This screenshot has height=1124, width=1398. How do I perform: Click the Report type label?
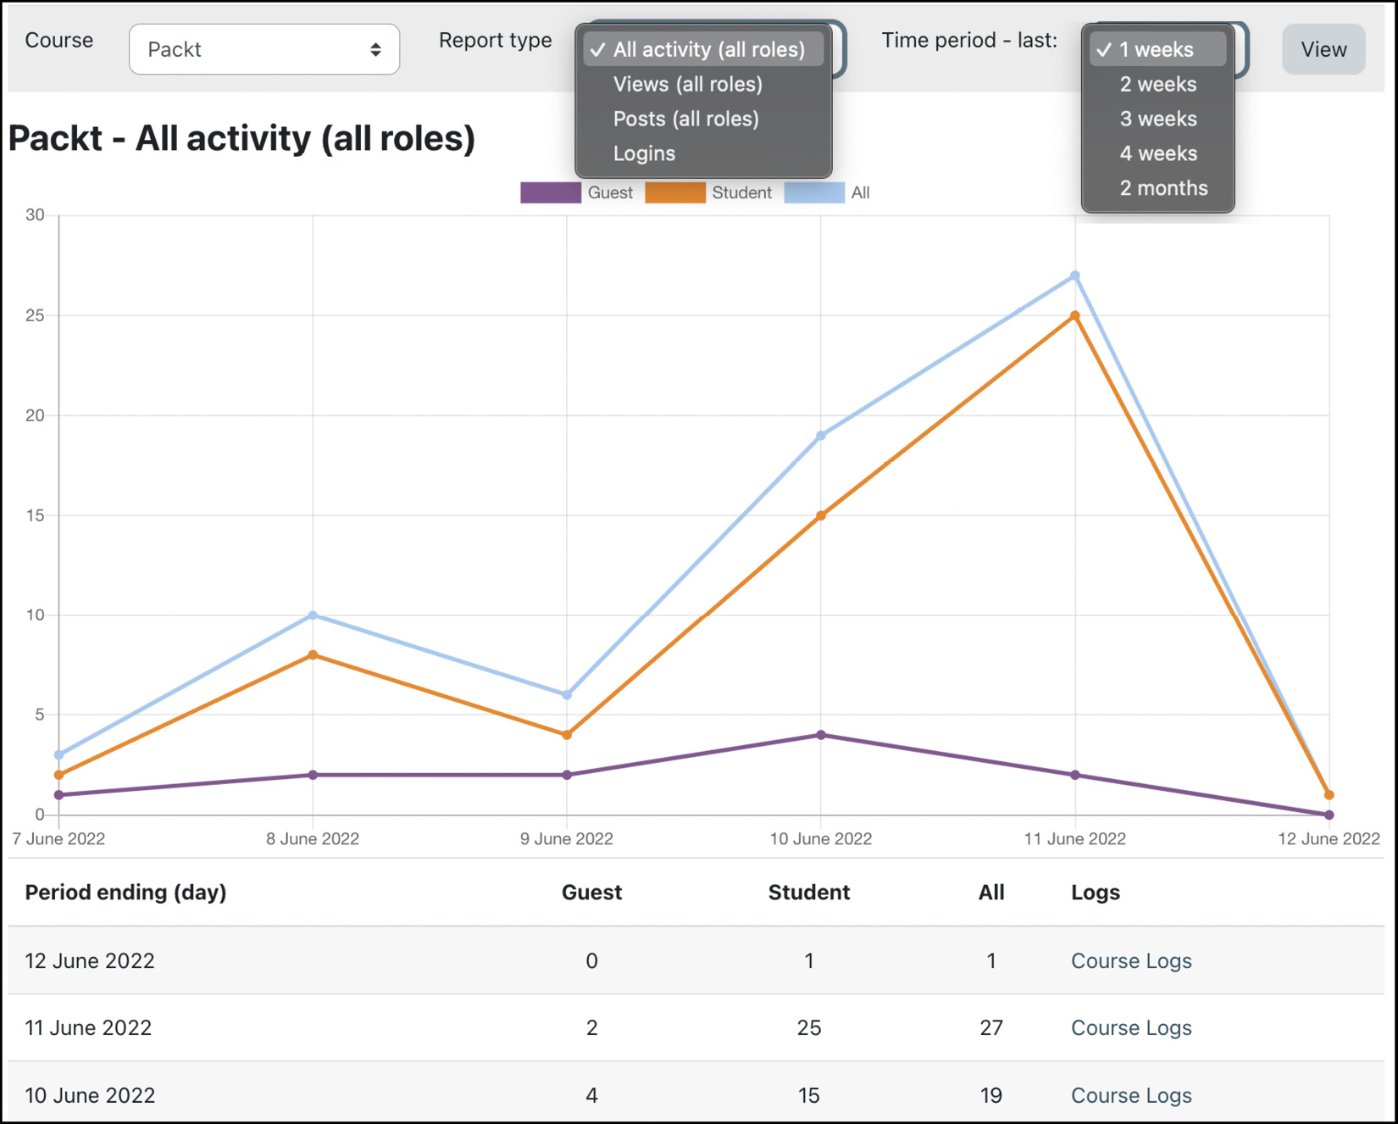(x=495, y=40)
